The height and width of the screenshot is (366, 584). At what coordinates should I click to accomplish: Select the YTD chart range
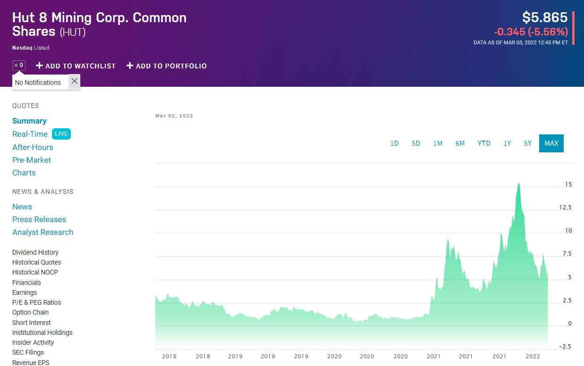tap(484, 143)
